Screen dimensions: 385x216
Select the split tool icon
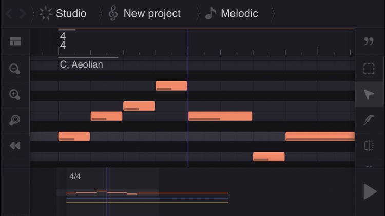pyautogui.click(x=369, y=146)
